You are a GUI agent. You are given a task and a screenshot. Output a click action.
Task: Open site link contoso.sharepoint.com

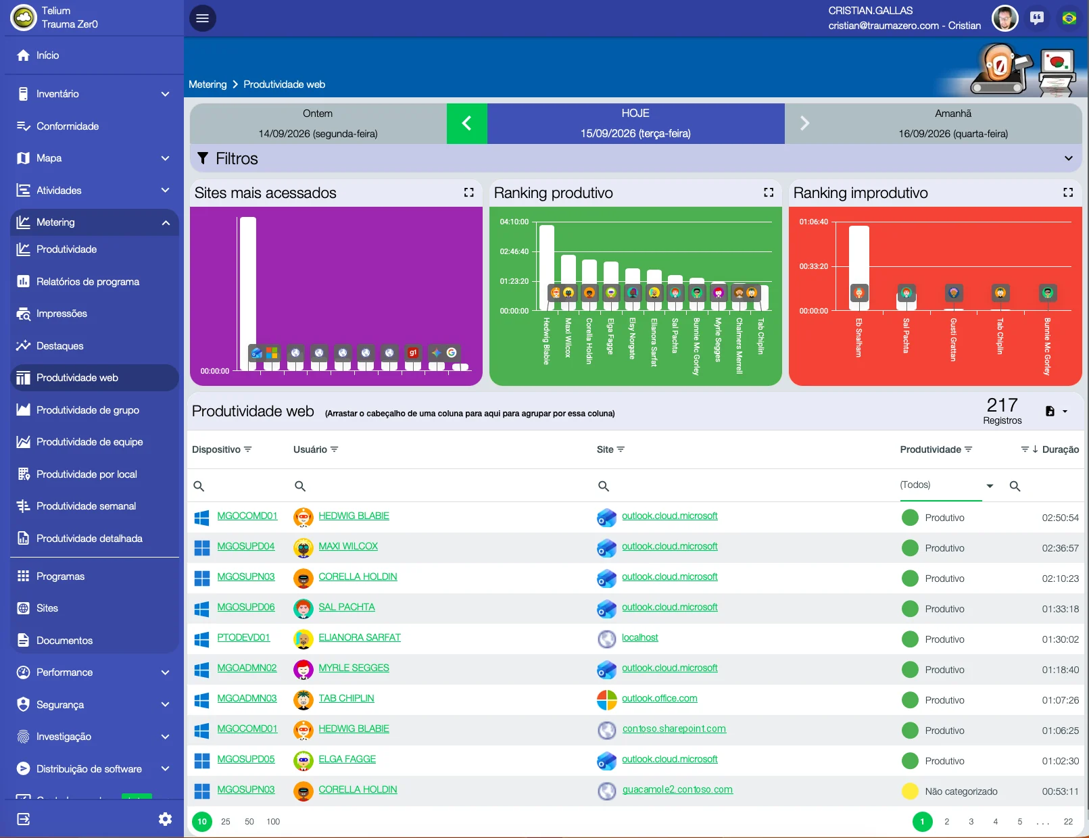pos(674,729)
